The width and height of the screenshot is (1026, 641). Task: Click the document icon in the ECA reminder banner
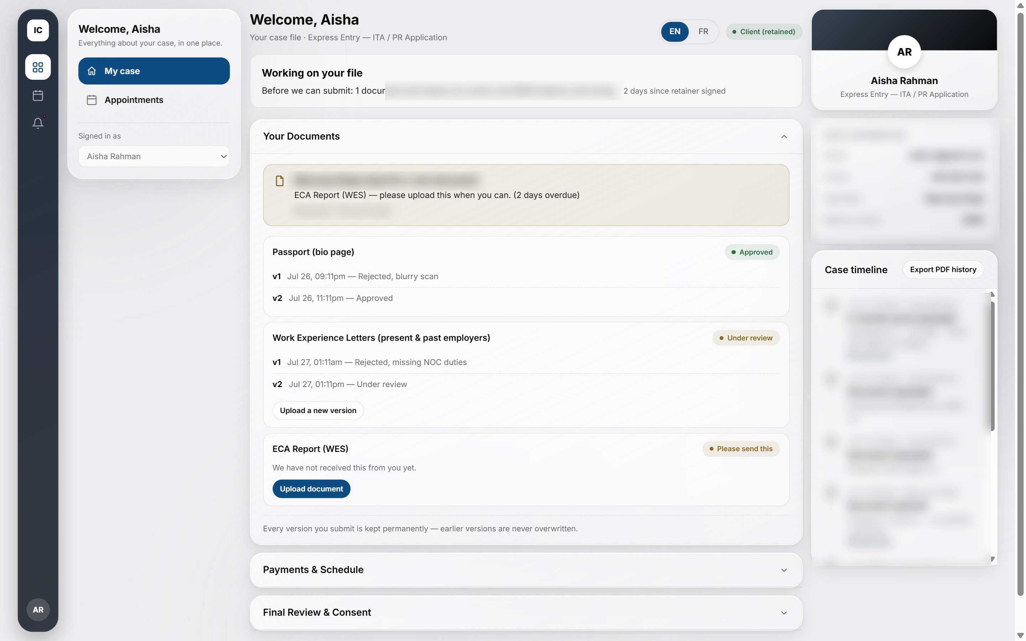tap(279, 181)
